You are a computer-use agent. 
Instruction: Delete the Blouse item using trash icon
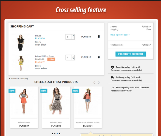point(99,36)
